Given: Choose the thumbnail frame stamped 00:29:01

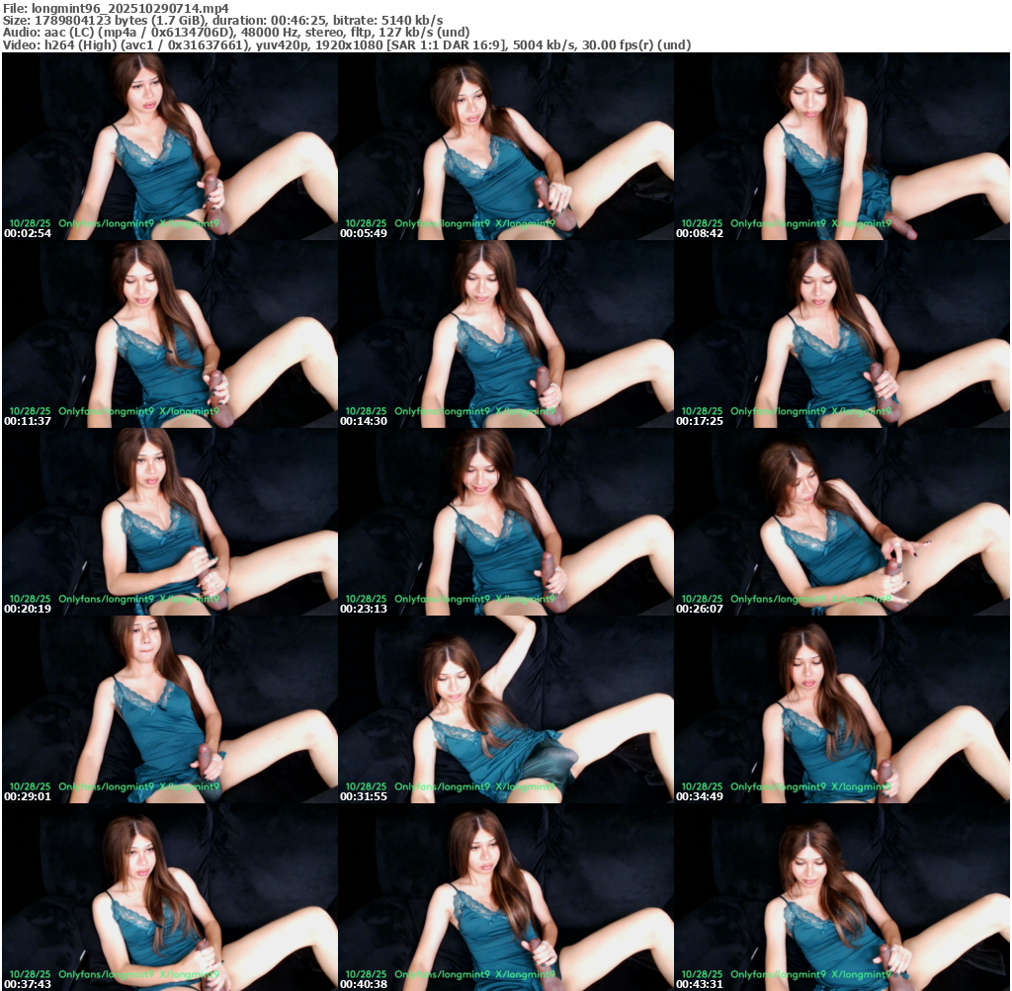Looking at the screenshot, I should pos(170,709).
